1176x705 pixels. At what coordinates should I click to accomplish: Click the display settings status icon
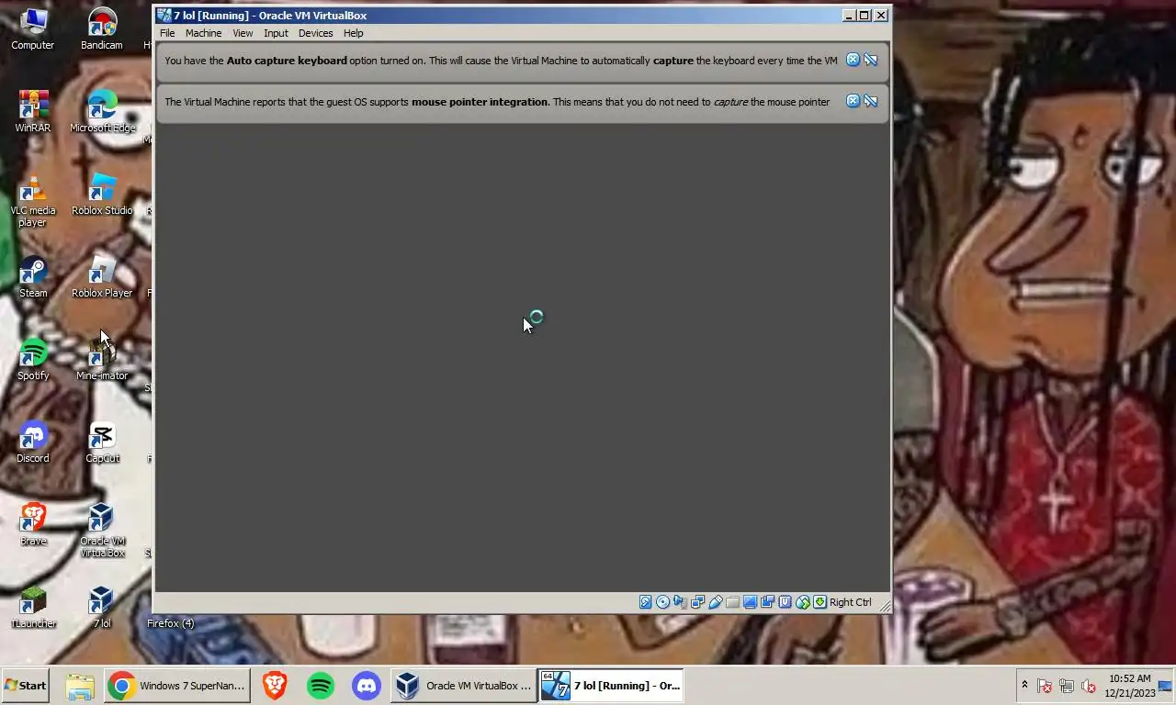click(750, 602)
